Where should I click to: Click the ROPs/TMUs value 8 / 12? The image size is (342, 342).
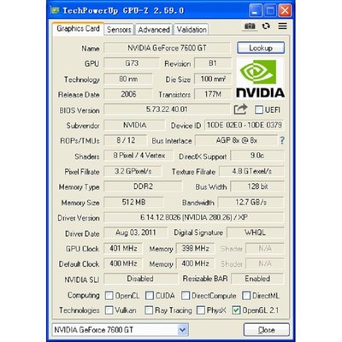click(x=126, y=140)
